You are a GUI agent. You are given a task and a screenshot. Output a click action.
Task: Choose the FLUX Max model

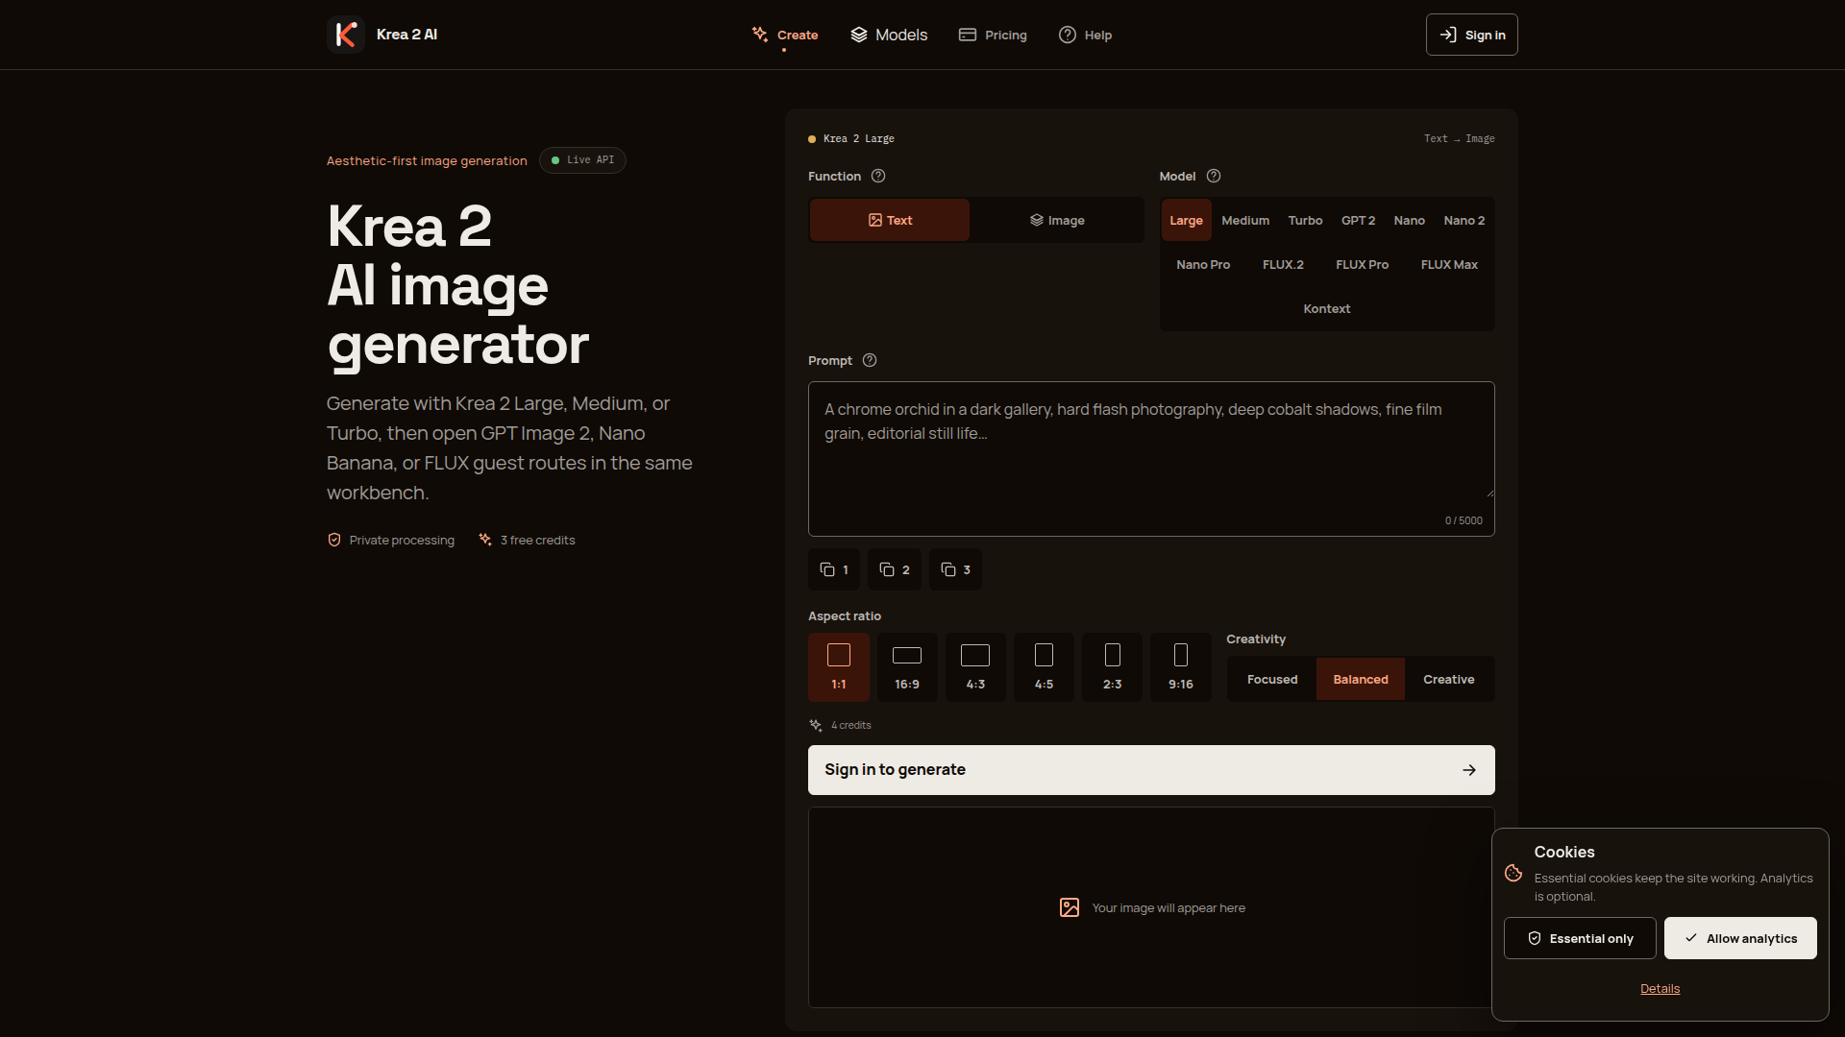pos(1449,264)
